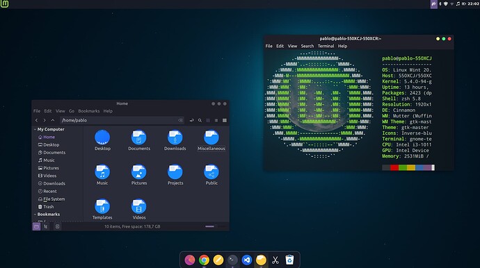This screenshot has width=480, height=268.
Task: Hide the file manager sidebar
Action: (x=57, y=226)
